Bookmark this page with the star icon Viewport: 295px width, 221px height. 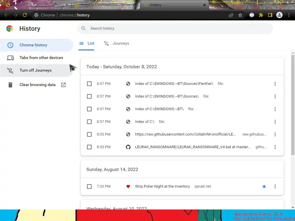pos(240,15)
